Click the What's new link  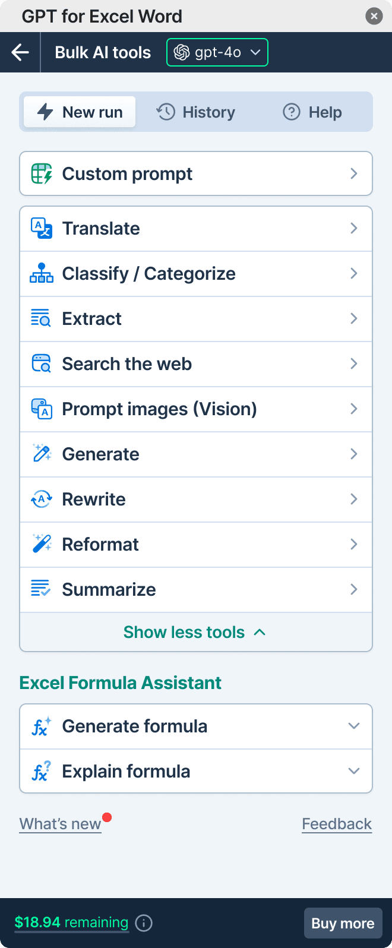tap(61, 824)
